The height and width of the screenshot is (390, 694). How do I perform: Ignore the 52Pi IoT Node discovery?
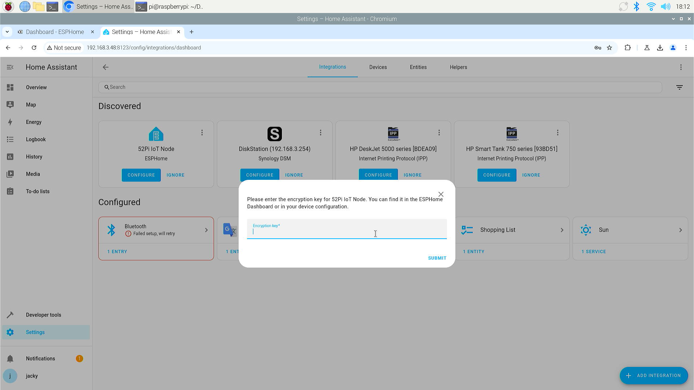click(x=175, y=175)
